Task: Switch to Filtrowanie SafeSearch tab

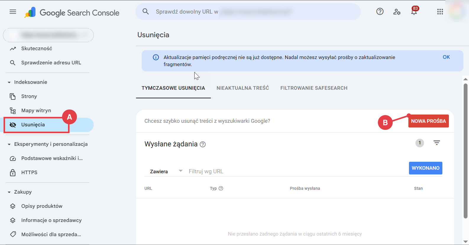Action: point(314,88)
